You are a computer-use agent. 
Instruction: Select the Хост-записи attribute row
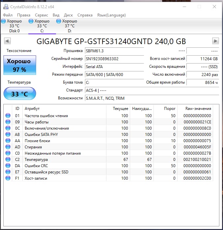tap(108, 178)
